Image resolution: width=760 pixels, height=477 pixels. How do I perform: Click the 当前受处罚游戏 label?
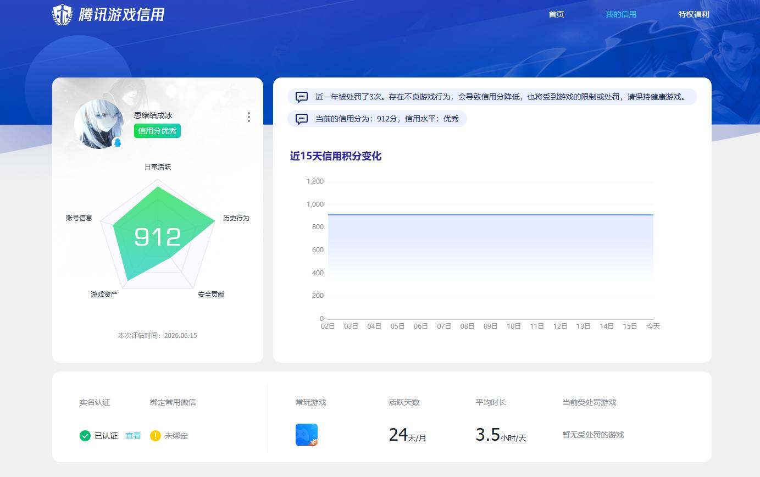pos(589,402)
